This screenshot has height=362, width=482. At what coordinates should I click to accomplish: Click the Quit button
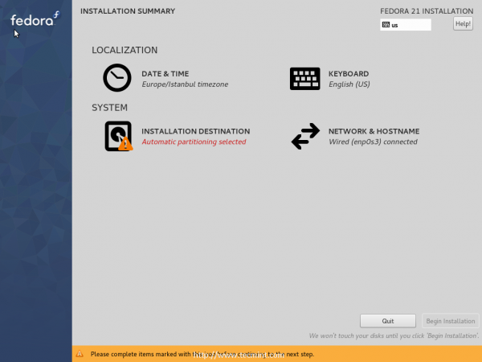coord(388,321)
